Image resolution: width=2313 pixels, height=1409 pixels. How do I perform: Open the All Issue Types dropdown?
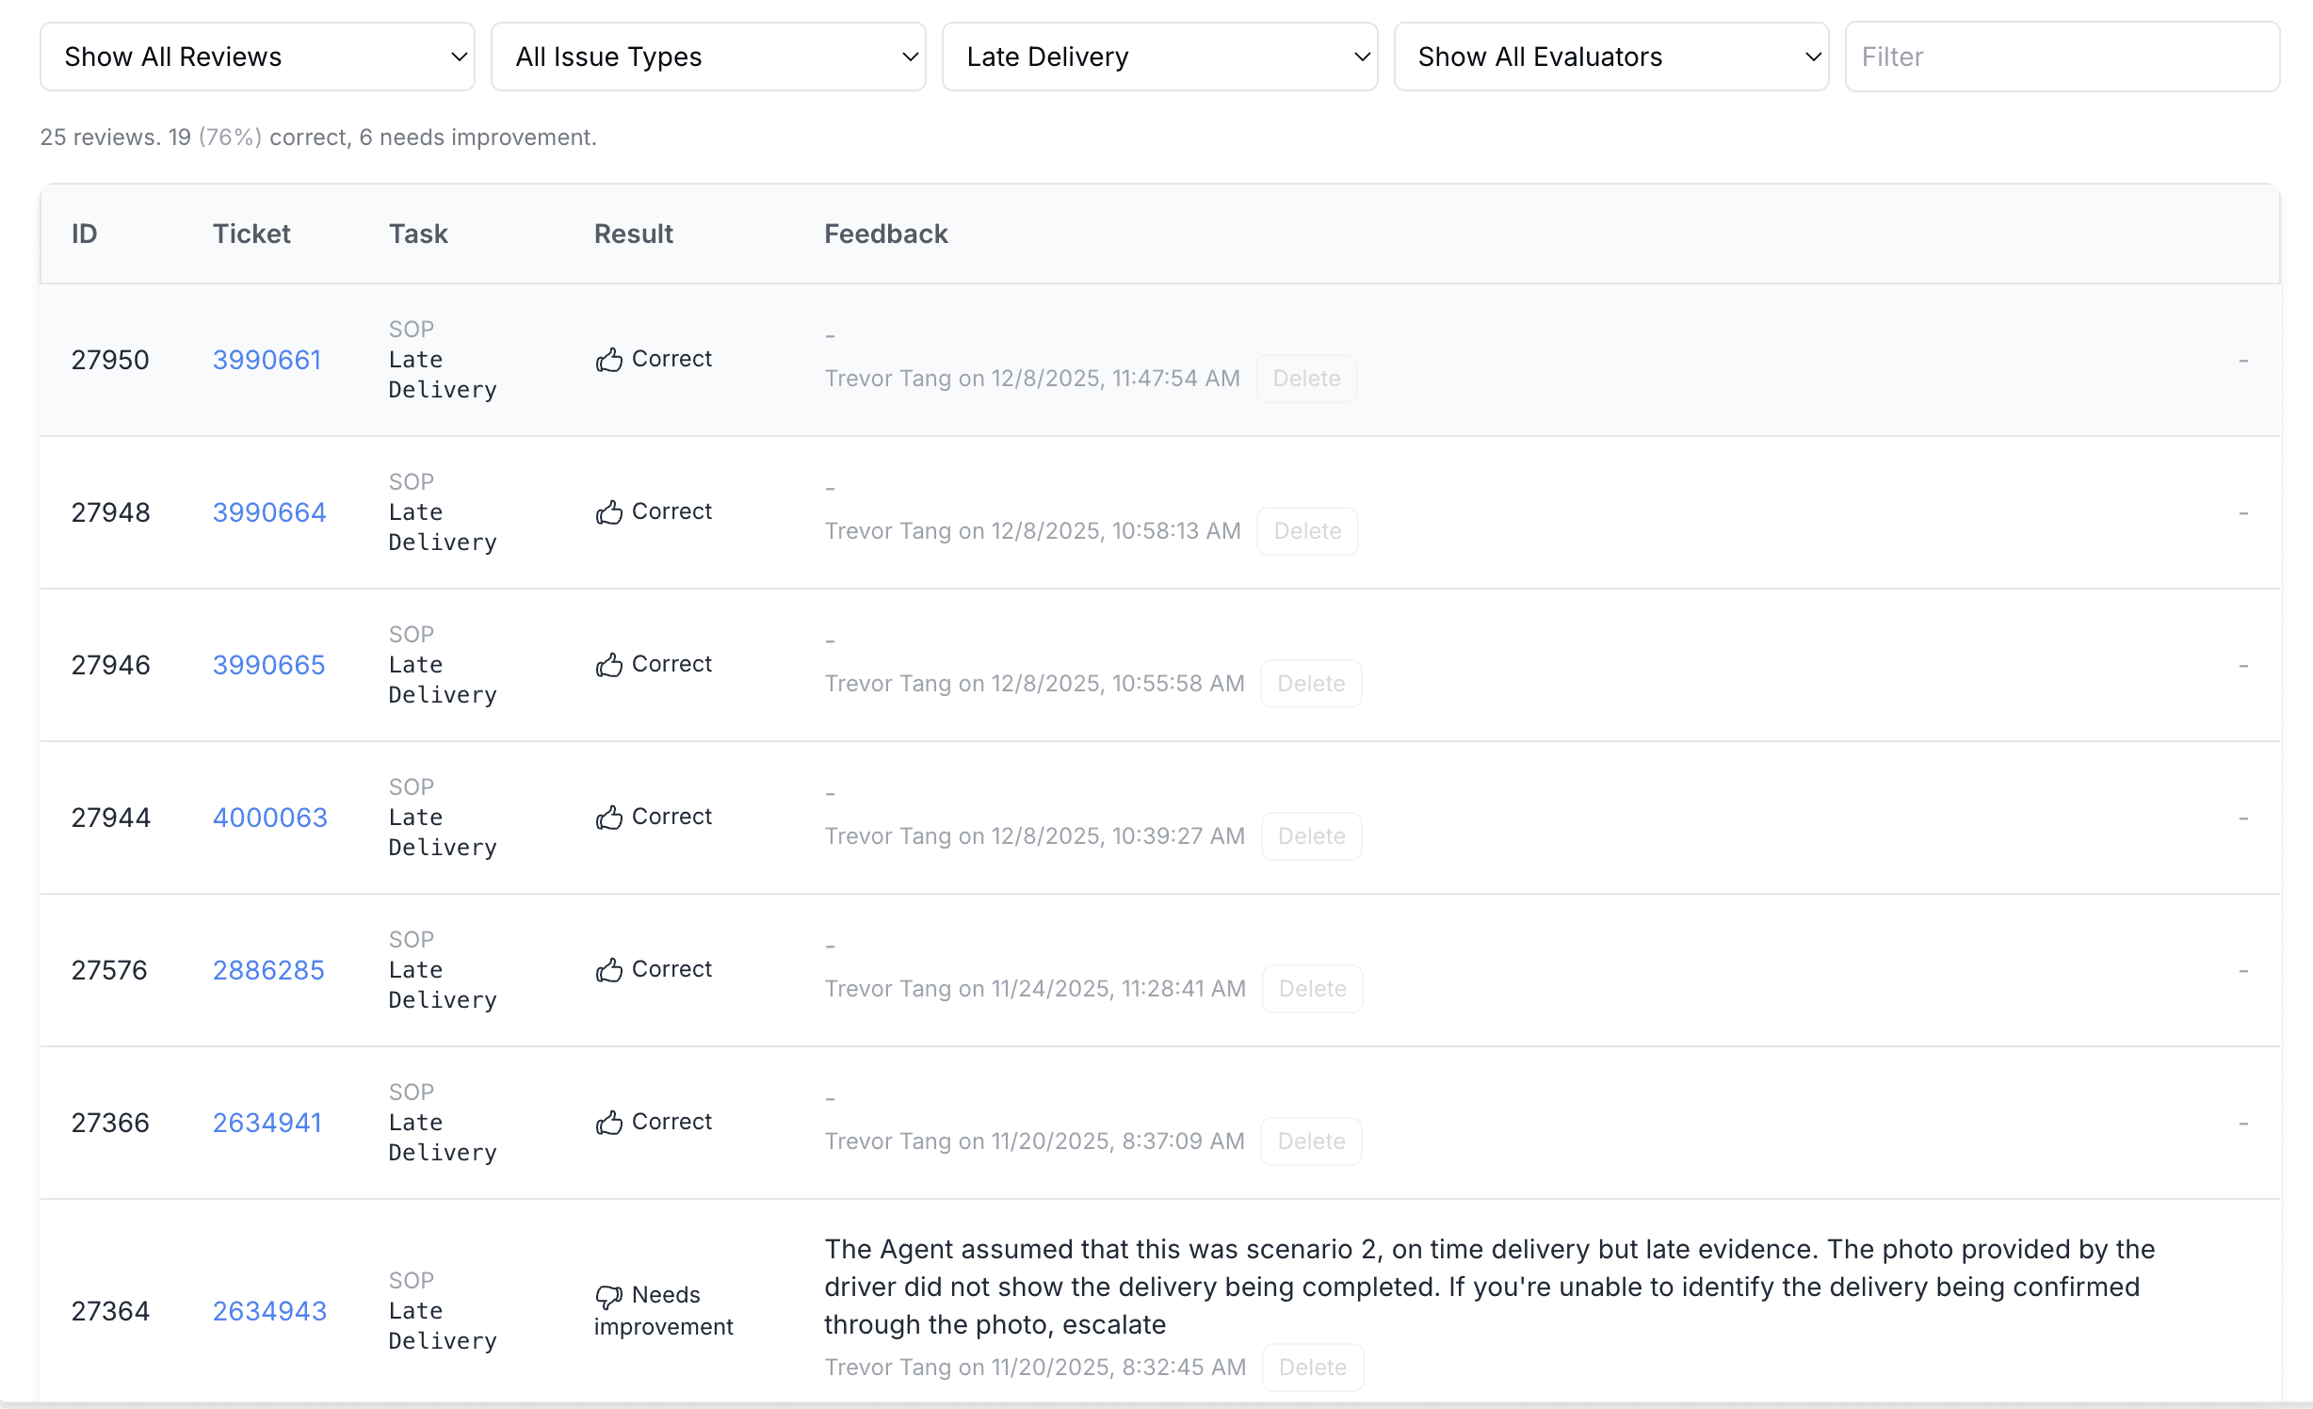click(x=708, y=57)
